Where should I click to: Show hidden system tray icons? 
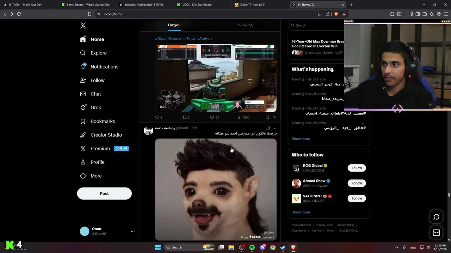[x=396, y=247]
